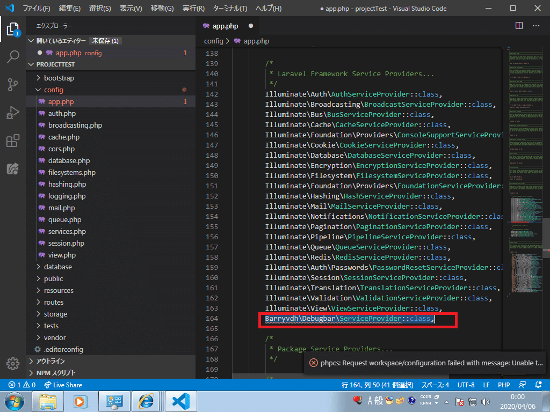This screenshot has height=412, width=550.
Task: Open the Extensions view icon
Action: 13,141
